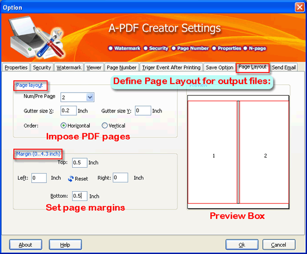Click the Security banner text

(159, 48)
